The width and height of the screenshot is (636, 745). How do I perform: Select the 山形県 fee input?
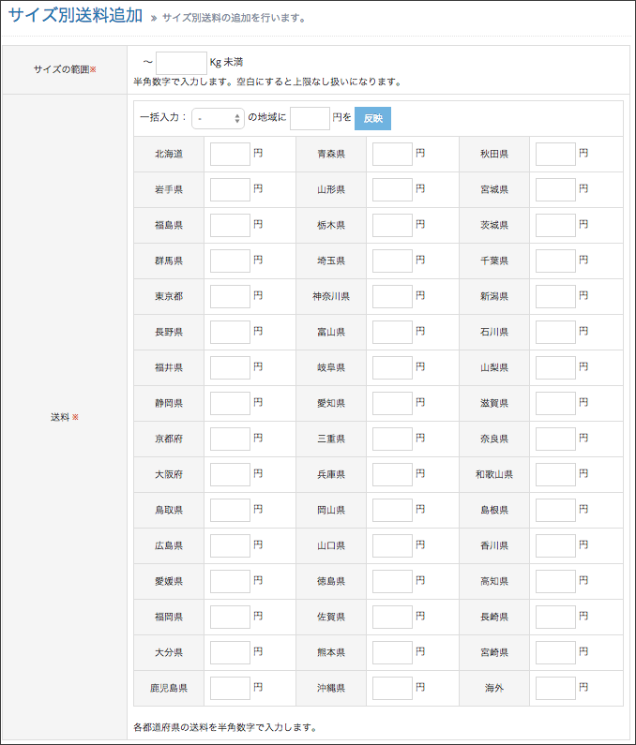coord(392,189)
